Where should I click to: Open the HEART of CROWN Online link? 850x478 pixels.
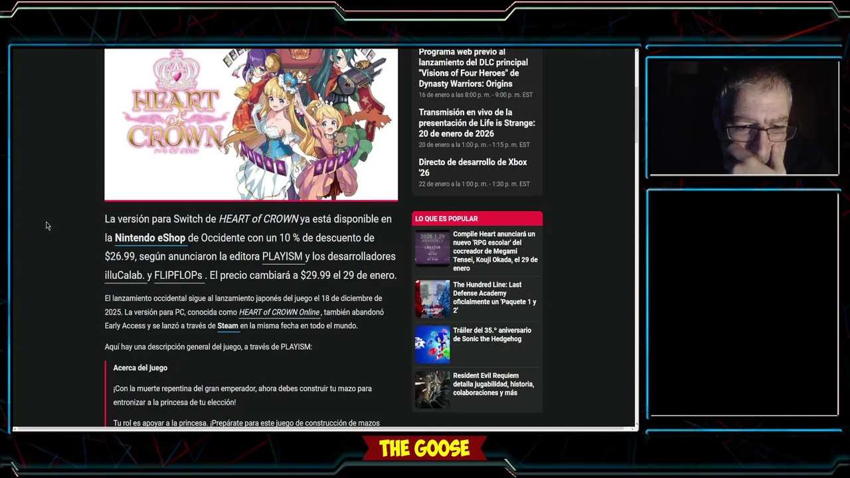(x=279, y=312)
